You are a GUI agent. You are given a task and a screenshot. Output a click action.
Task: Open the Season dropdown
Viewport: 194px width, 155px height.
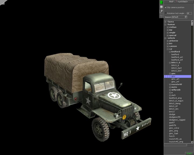(186, 17)
